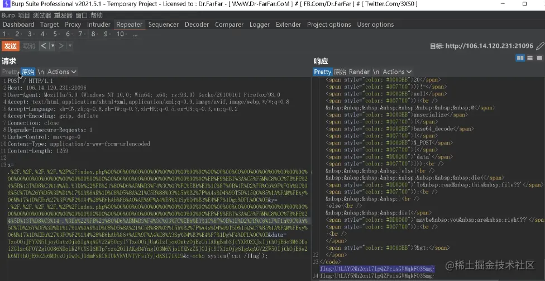Switch to the Extender tab

288,25
